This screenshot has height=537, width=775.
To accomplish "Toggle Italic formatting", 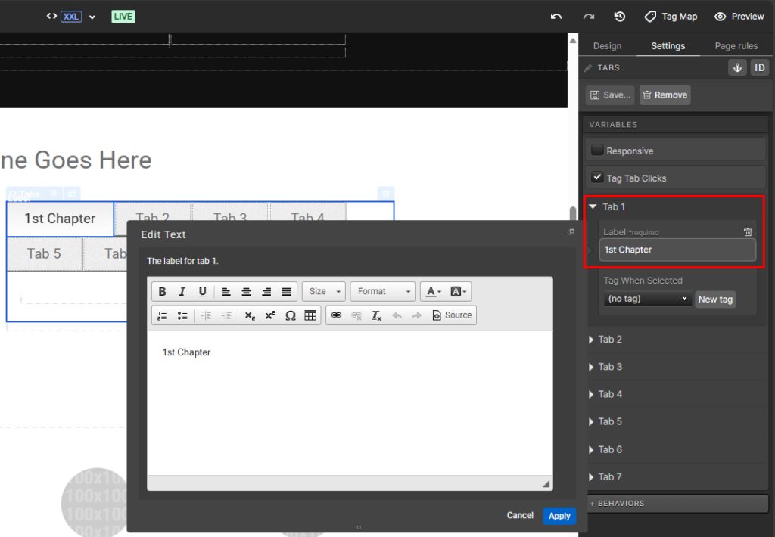I will coord(182,291).
